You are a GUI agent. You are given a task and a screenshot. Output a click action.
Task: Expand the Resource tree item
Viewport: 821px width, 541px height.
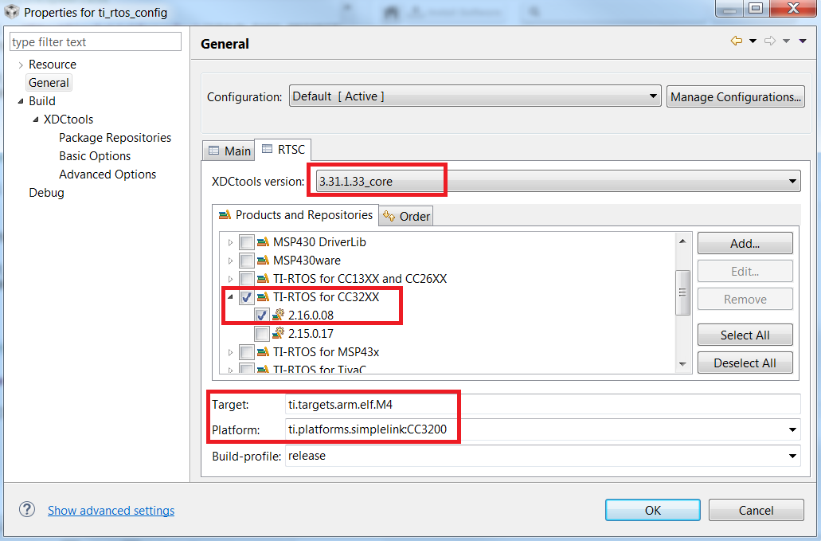click(21, 65)
